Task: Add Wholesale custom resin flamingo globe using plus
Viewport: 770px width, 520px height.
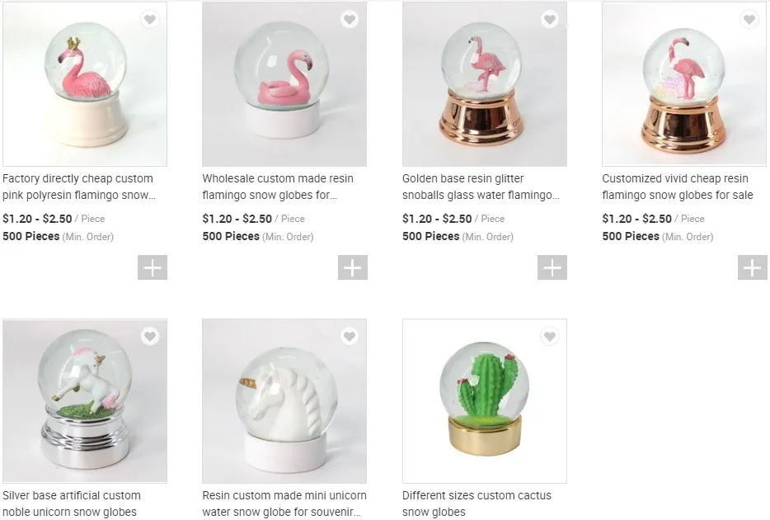Action: pos(353,267)
